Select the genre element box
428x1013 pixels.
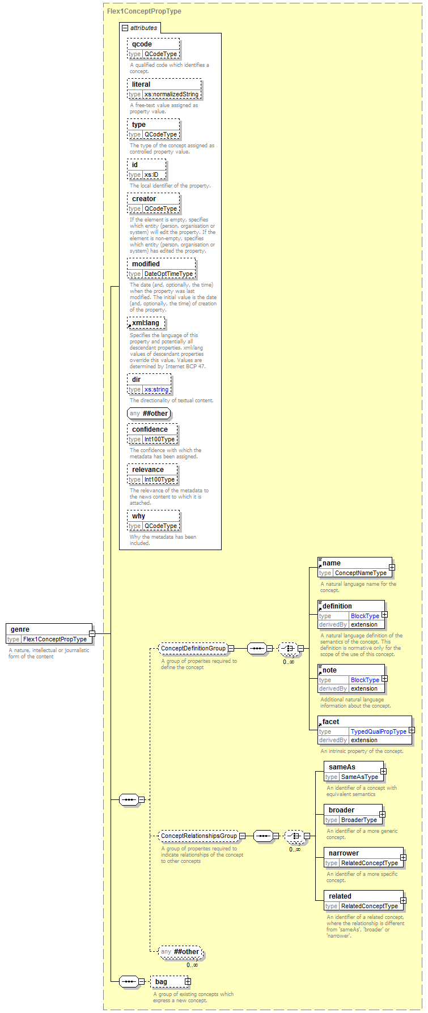click(49, 634)
